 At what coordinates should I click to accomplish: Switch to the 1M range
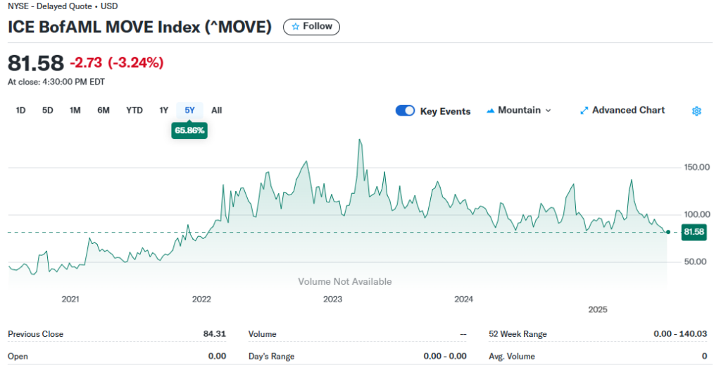coord(75,111)
